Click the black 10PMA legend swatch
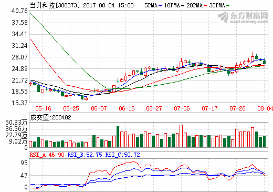 183,6
